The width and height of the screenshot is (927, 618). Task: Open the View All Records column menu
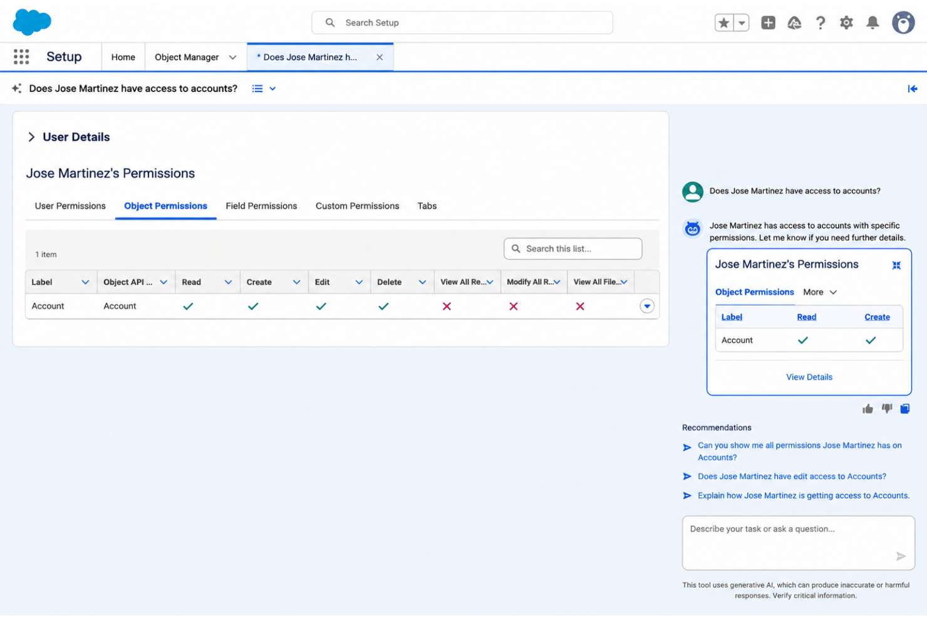(x=490, y=282)
